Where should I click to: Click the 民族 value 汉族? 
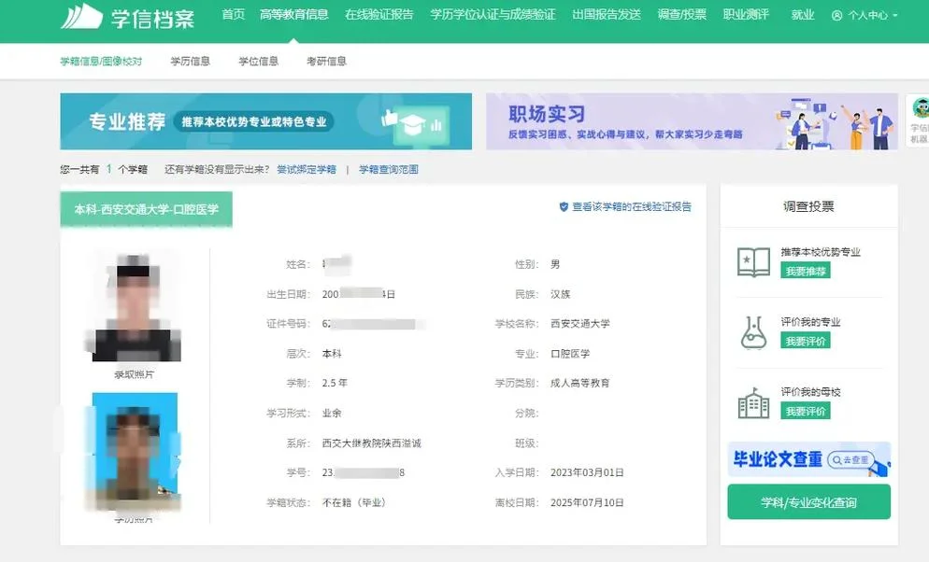tap(561, 294)
